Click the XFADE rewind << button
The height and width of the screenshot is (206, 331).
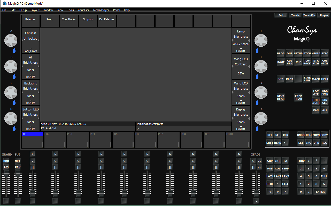click(x=259, y=167)
